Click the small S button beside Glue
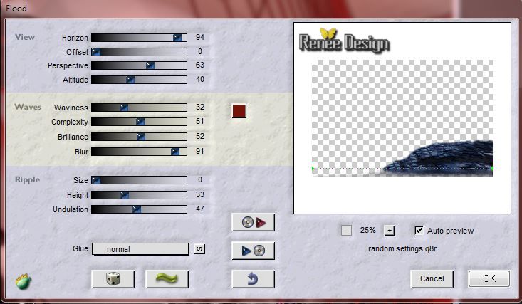This screenshot has height=304, width=522. (x=199, y=248)
